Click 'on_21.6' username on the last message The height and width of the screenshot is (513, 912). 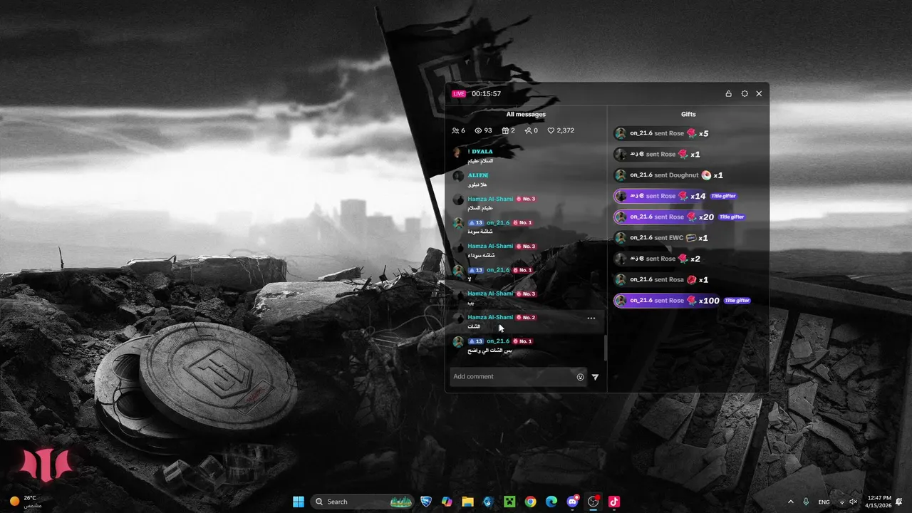(498, 341)
